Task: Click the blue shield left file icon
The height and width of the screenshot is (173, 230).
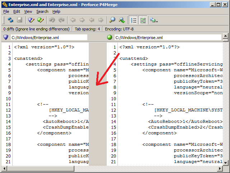Action: (x=6, y=38)
